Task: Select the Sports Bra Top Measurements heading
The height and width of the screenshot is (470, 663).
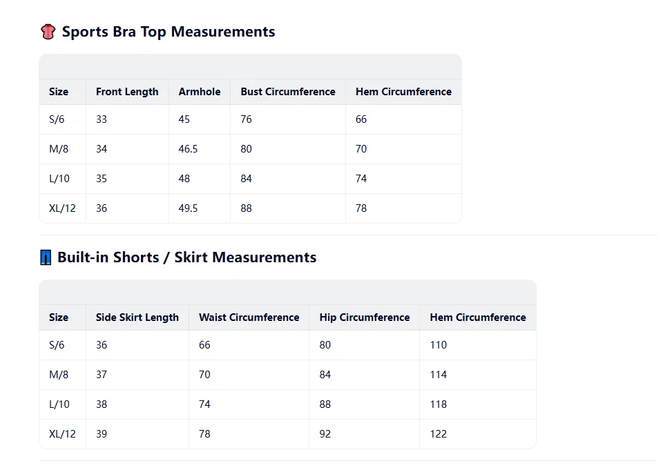Action: point(169,32)
